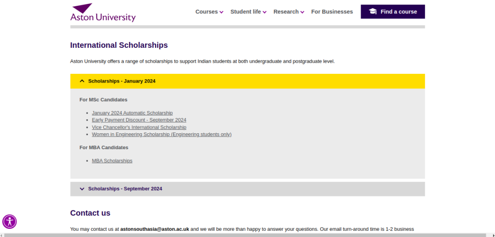Image resolution: width=495 pixels, height=237 pixels.
Task: Click graduation cap icon in Find a course
Action: click(x=373, y=12)
